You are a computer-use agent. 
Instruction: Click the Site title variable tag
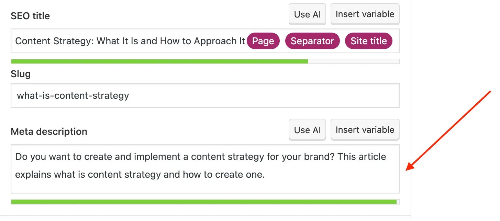368,41
